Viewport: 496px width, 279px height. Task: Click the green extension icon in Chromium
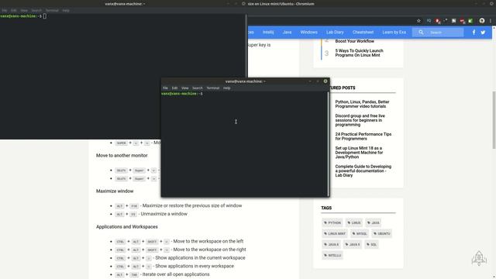coord(470,21)
